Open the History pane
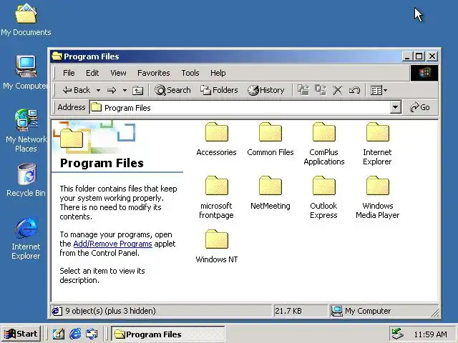 point(265,90)
